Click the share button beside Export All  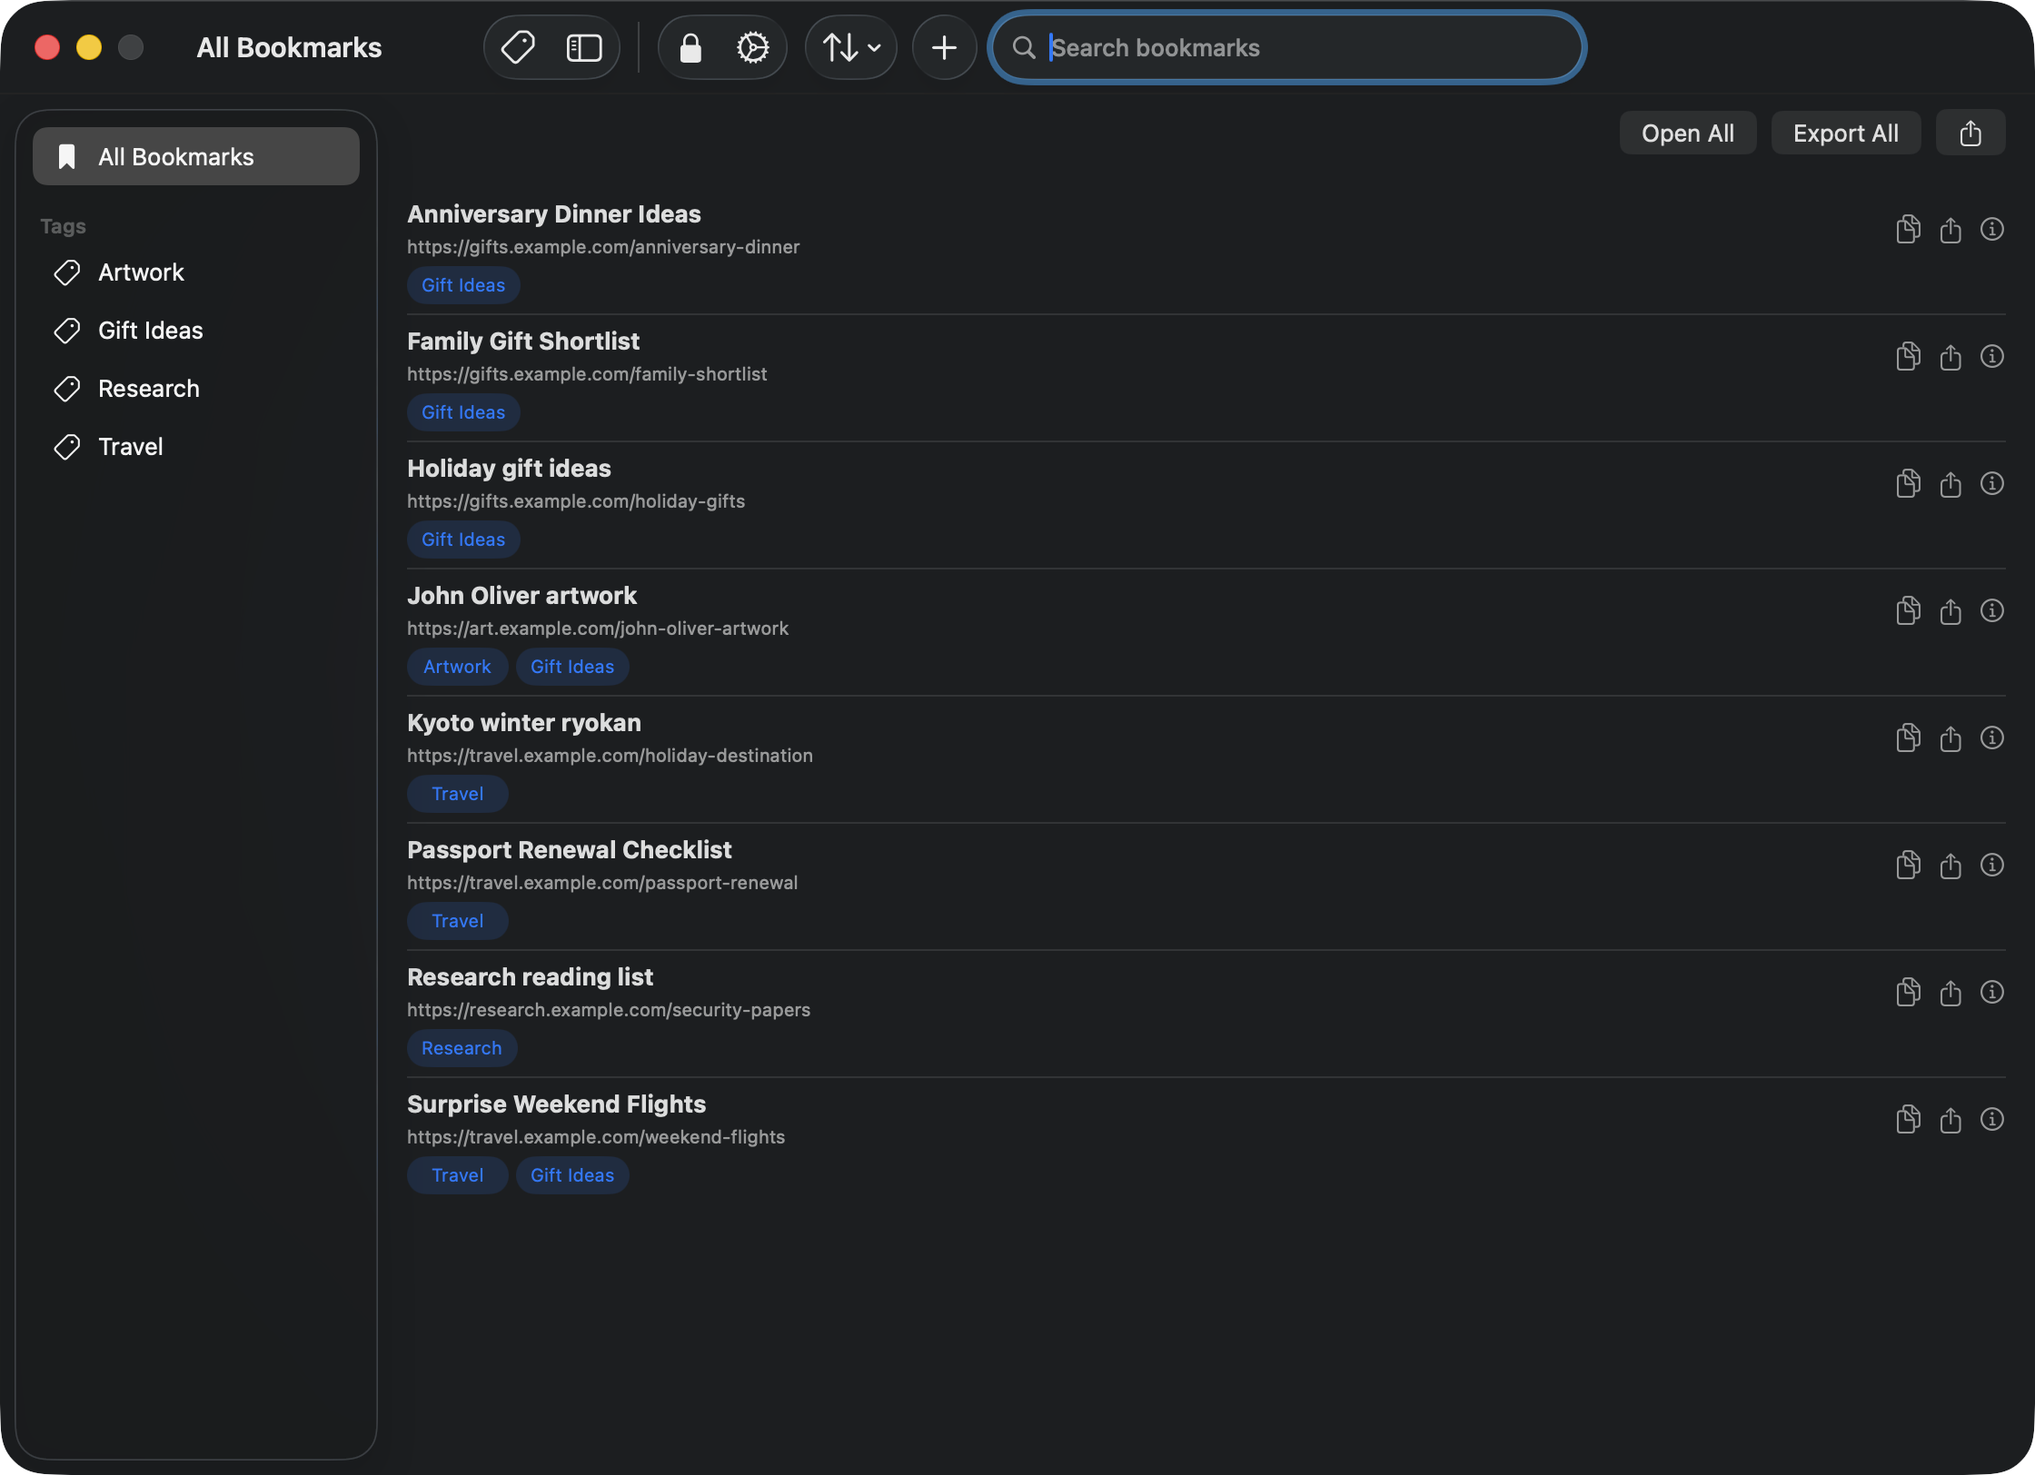point(1970,134)
